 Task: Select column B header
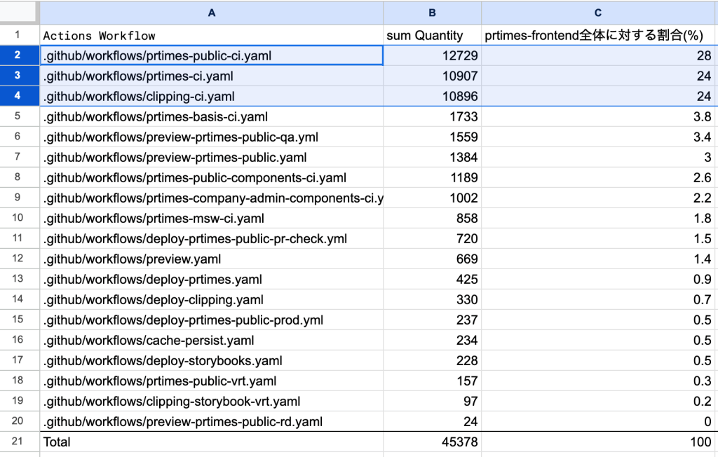pos(432,13)
